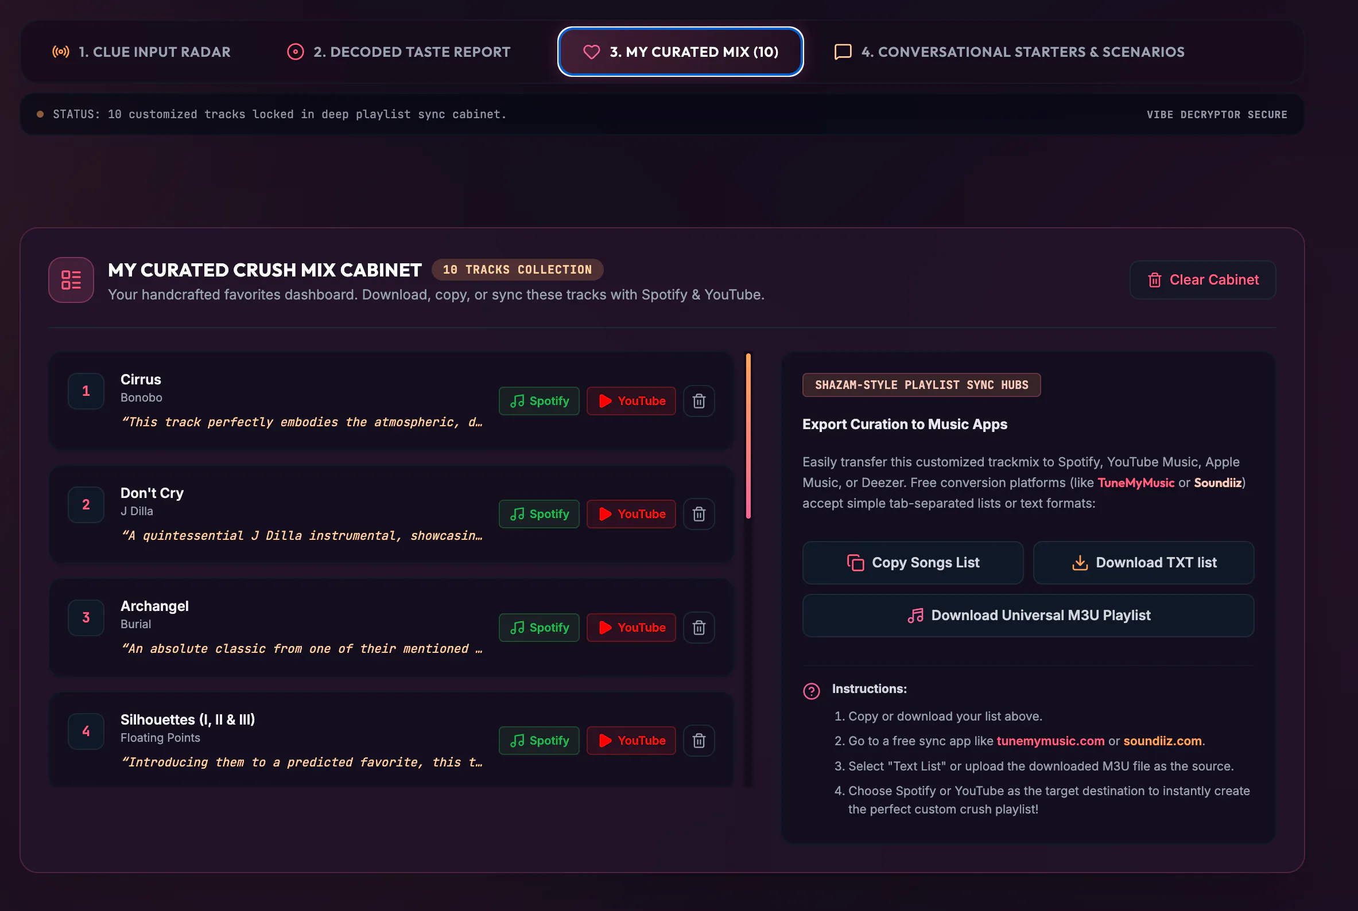Play Don't Cry on YouTube
The image size is (1358, 911).
point(631,514)
